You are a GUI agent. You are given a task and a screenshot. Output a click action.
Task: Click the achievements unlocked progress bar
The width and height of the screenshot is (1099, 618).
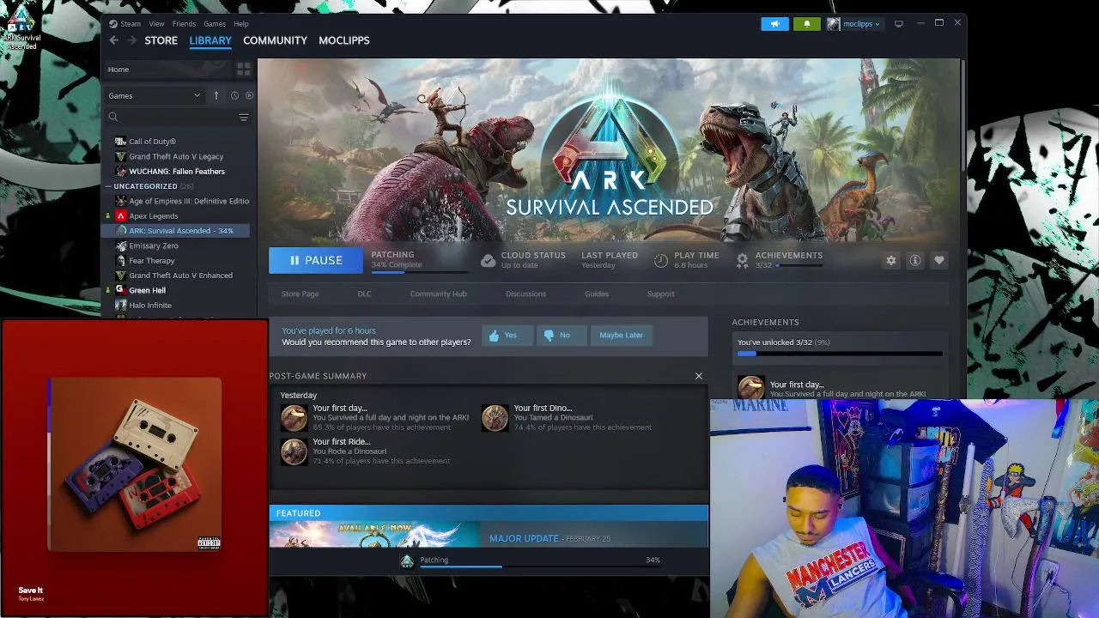[x=839, y=354]
